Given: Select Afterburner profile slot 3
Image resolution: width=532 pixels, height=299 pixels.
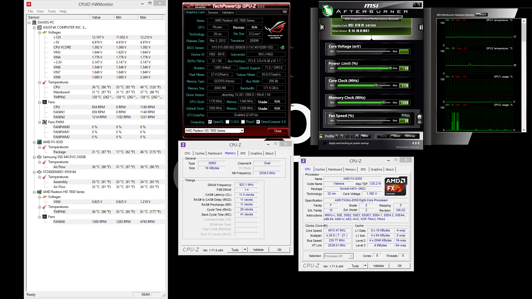Looking at the screenshot, I should [x=347, y=136].
